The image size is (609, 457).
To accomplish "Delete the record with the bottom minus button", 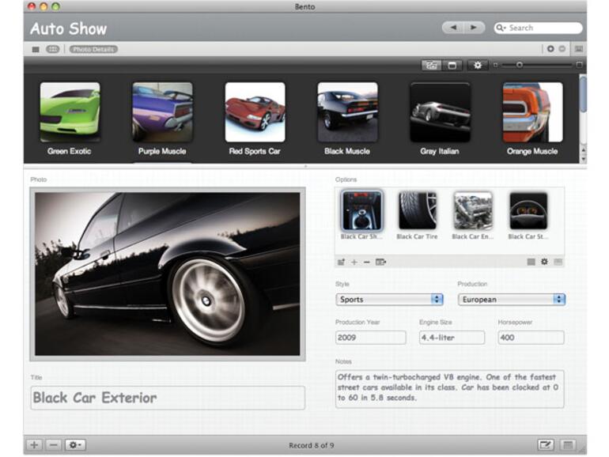I will [x=53, y=445].
